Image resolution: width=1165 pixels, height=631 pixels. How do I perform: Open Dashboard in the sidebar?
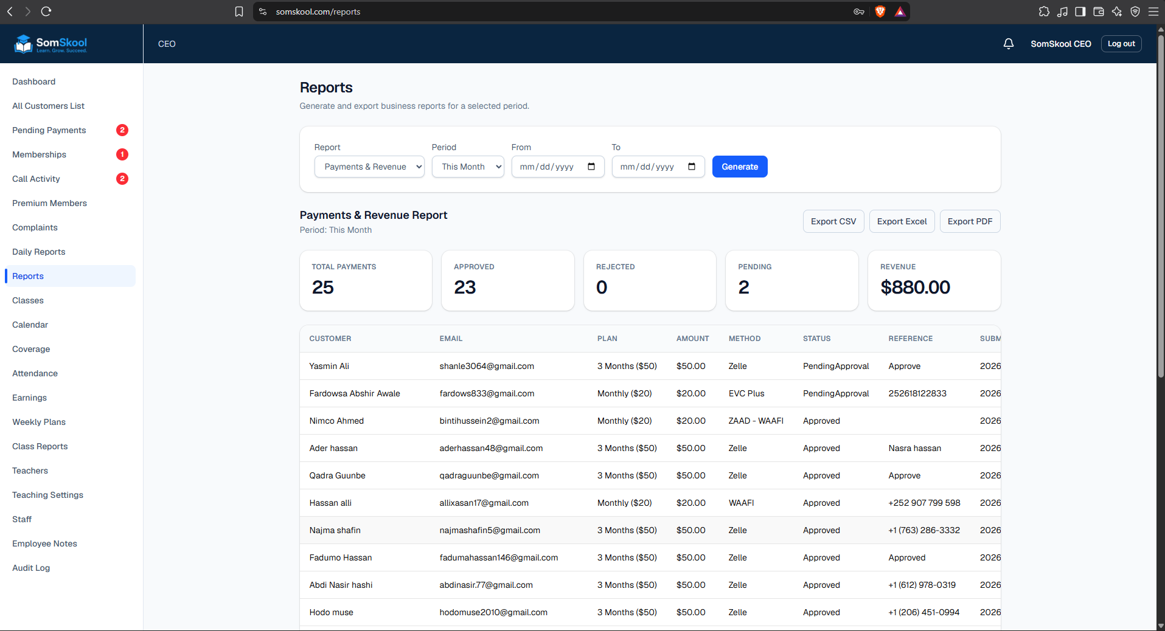[71, 81]
